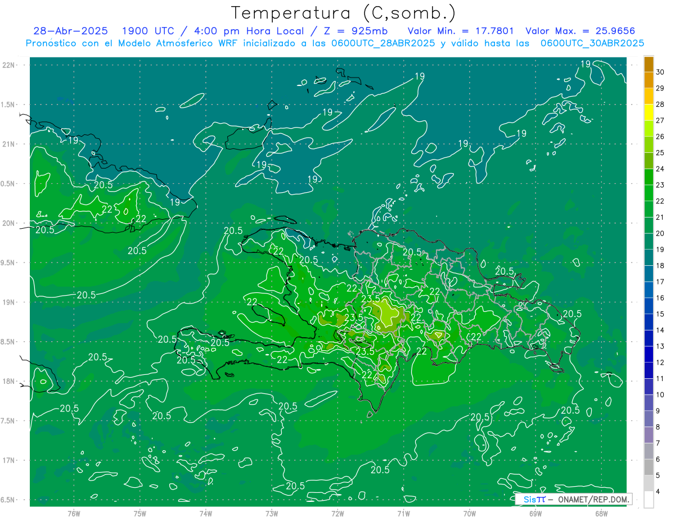
Task: Click the "Valor Max. = 25.9656" readout
Action: click(x=580, y=31)
